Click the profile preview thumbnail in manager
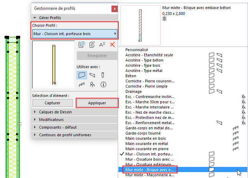248x178 pixels. click(54, 65)
